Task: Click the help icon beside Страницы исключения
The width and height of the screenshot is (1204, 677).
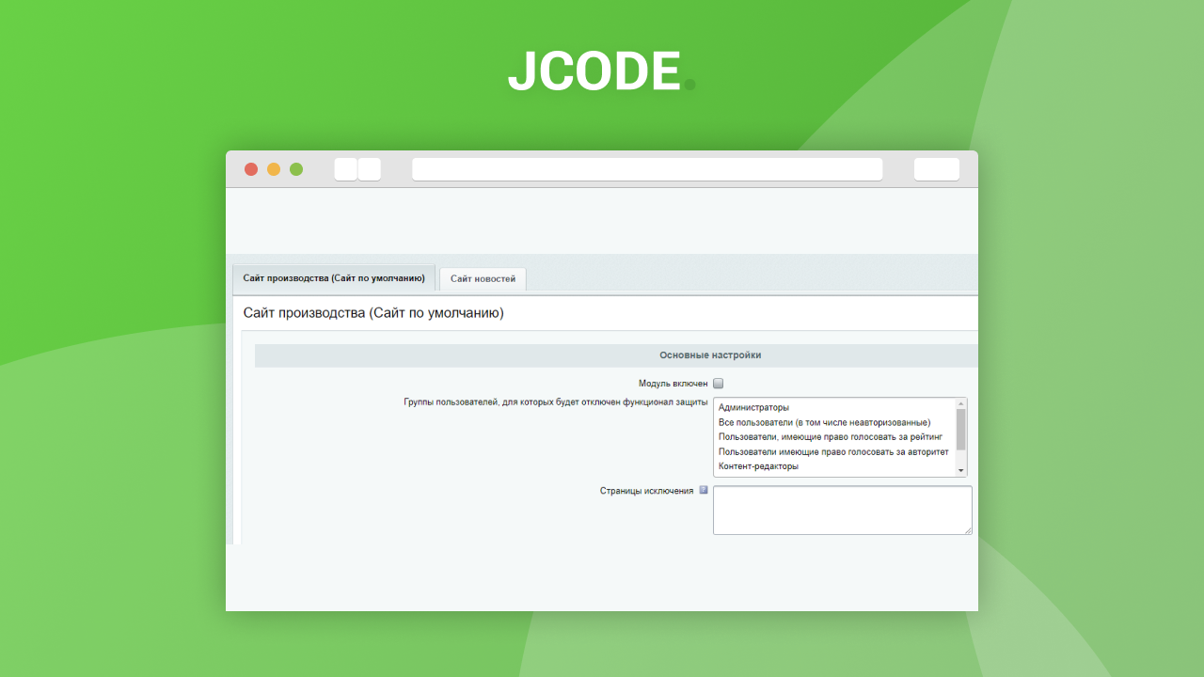Action: tap(704, 489)
